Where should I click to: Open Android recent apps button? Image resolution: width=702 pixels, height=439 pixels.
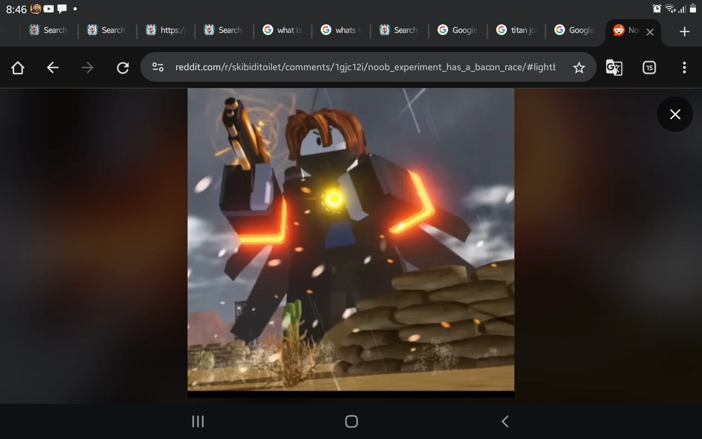[x=198, y=421]
